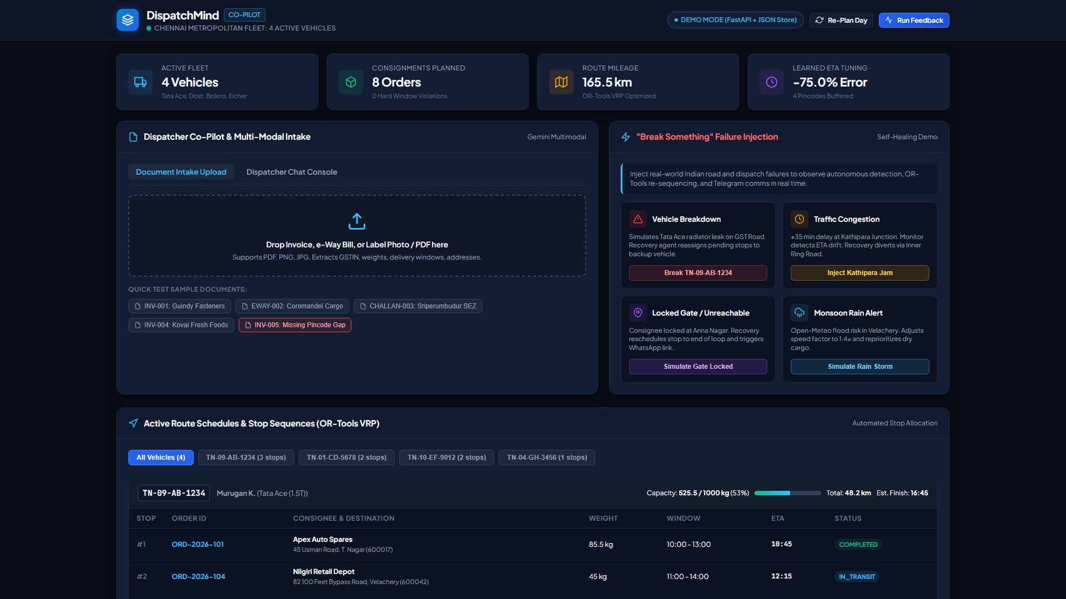Open order link ORD-2026-104
The image size is (1066, 599).
point(198,577)
